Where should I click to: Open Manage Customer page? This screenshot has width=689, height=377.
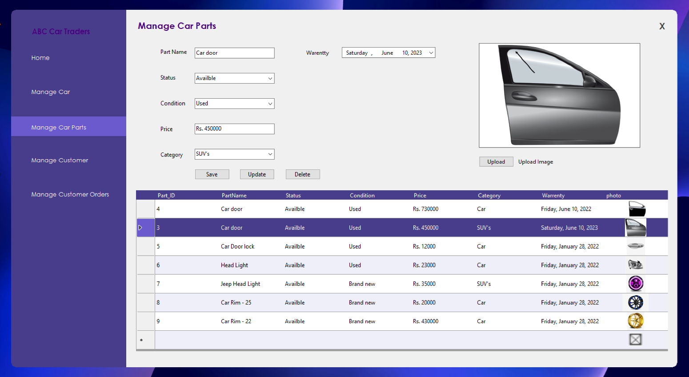click(60, 160)
